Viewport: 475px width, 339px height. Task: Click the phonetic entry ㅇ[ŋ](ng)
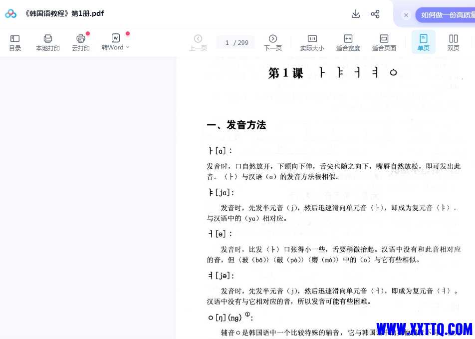click(231, 317)
